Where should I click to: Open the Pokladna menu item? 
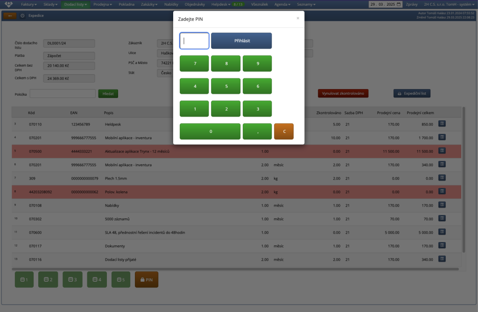[x=127, y=4]
